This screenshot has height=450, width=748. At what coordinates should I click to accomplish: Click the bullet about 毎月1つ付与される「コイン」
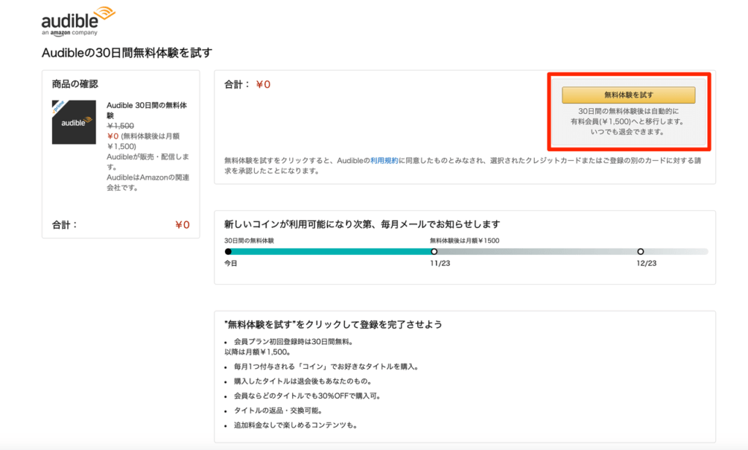327,367
